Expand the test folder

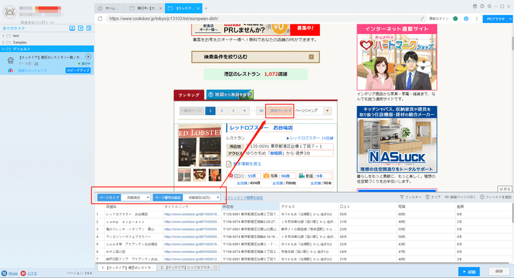(3, 36)
